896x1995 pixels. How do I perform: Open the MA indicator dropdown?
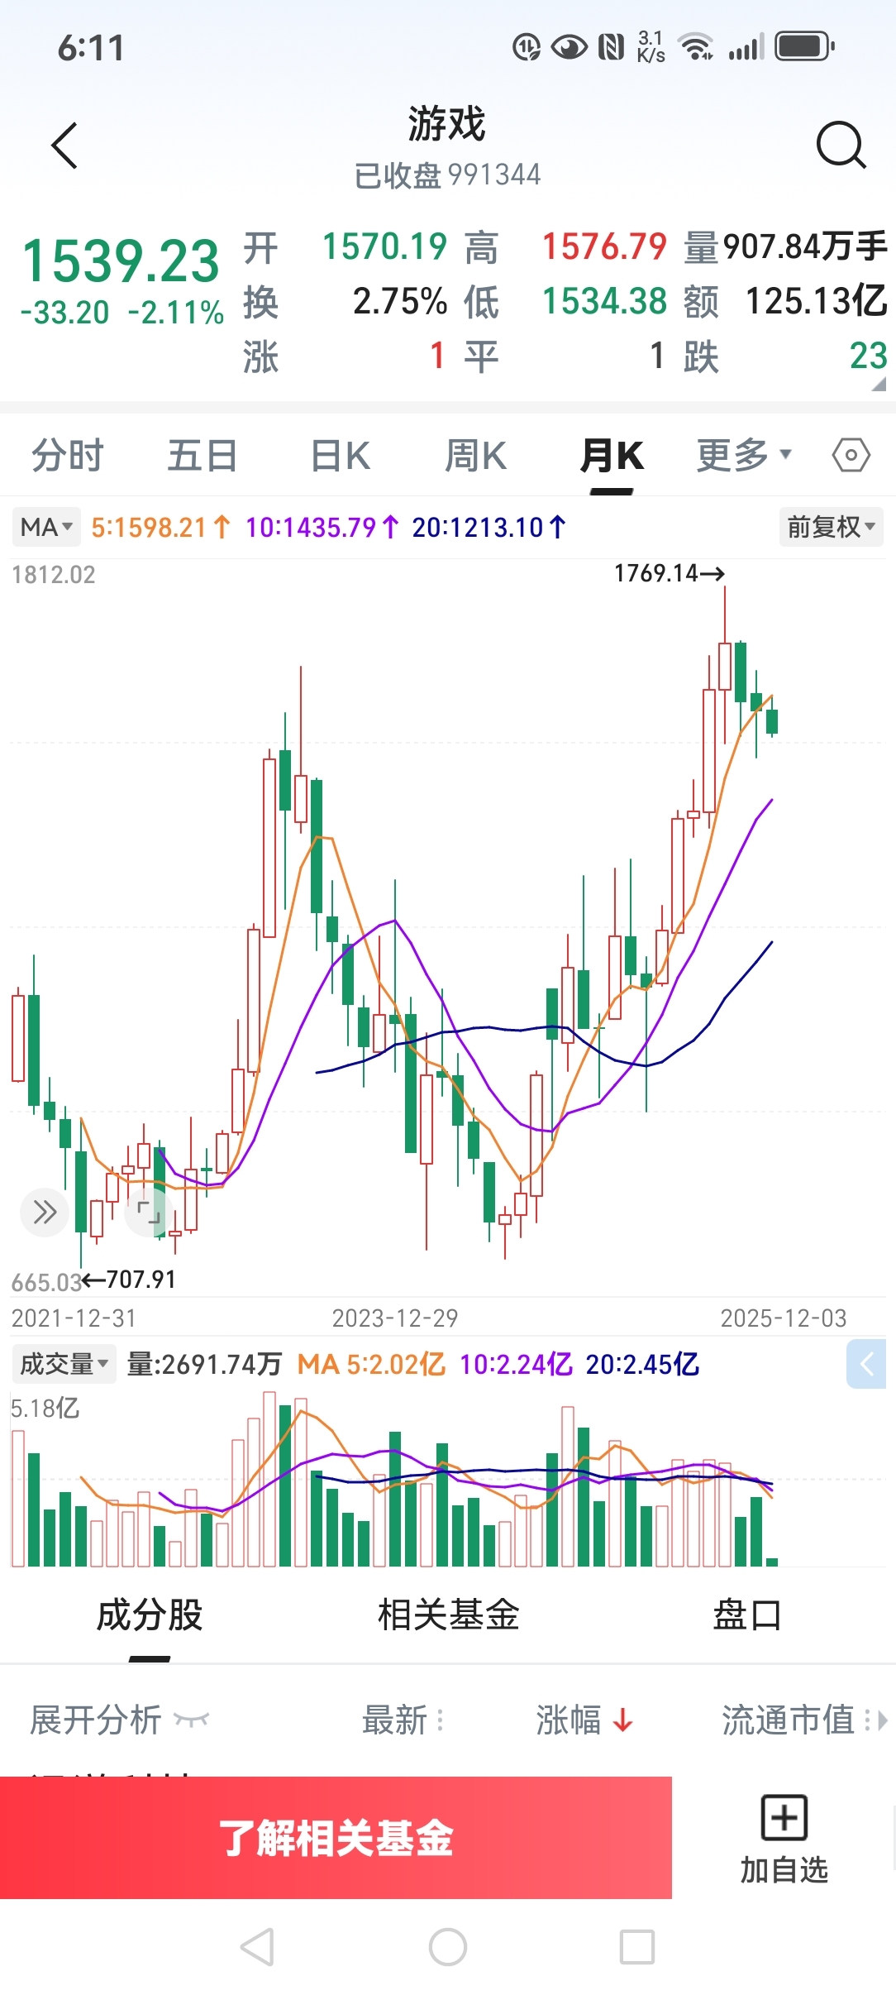point(46,527)
